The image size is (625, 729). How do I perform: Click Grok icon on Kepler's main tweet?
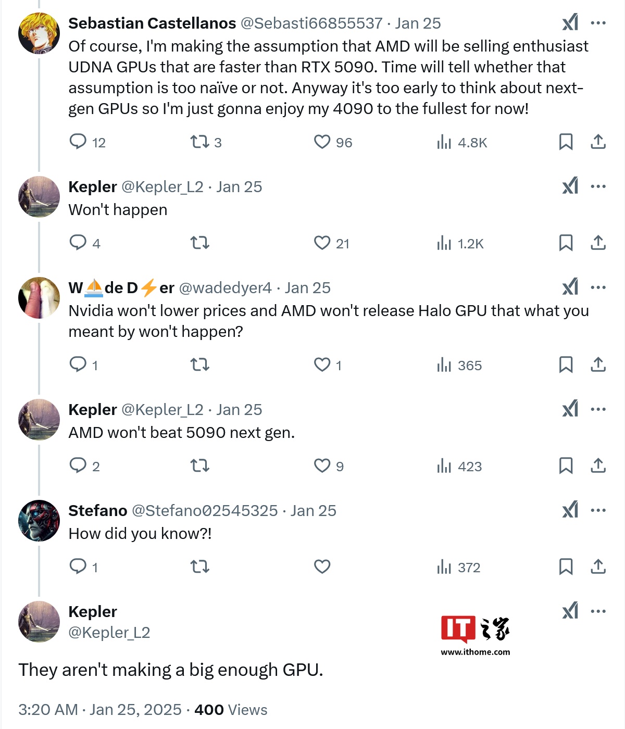tap(570, 611)
